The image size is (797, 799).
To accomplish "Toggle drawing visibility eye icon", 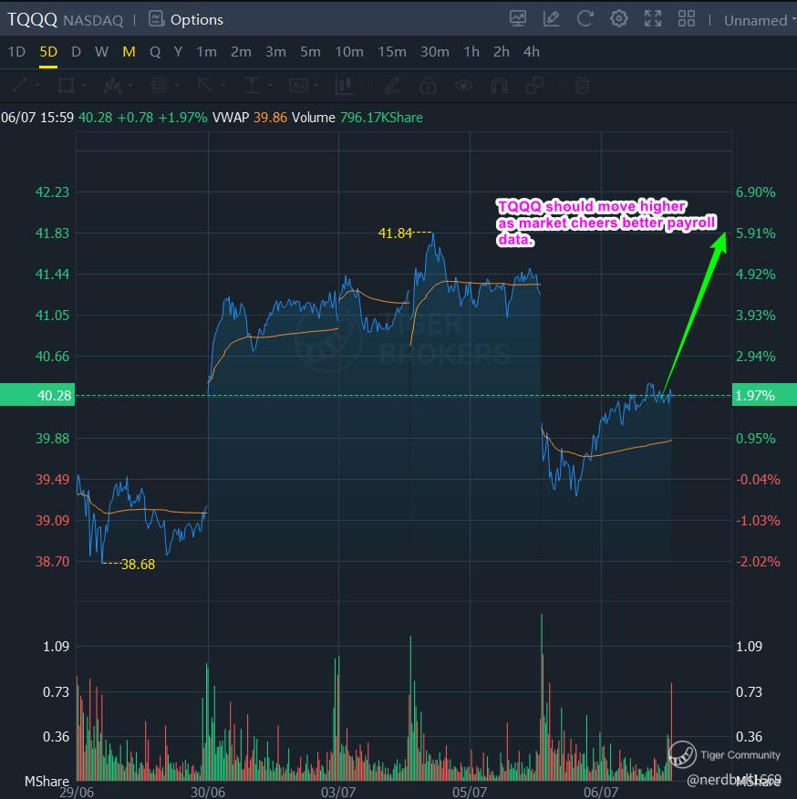I will pos(463,85).
